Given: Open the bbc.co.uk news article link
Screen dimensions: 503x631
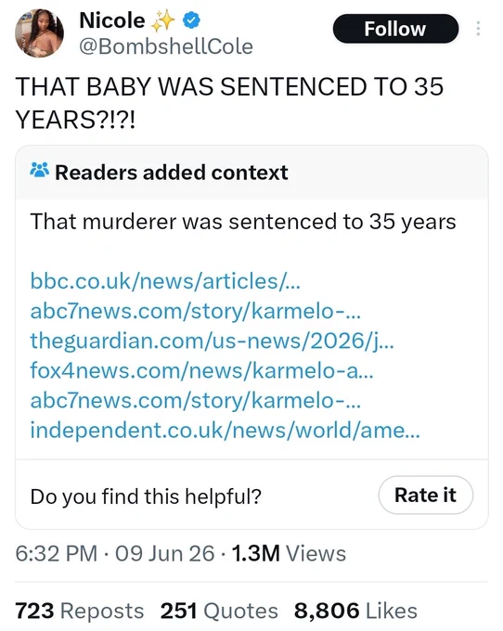Looking at the screenshot, I should coord(165,280).
